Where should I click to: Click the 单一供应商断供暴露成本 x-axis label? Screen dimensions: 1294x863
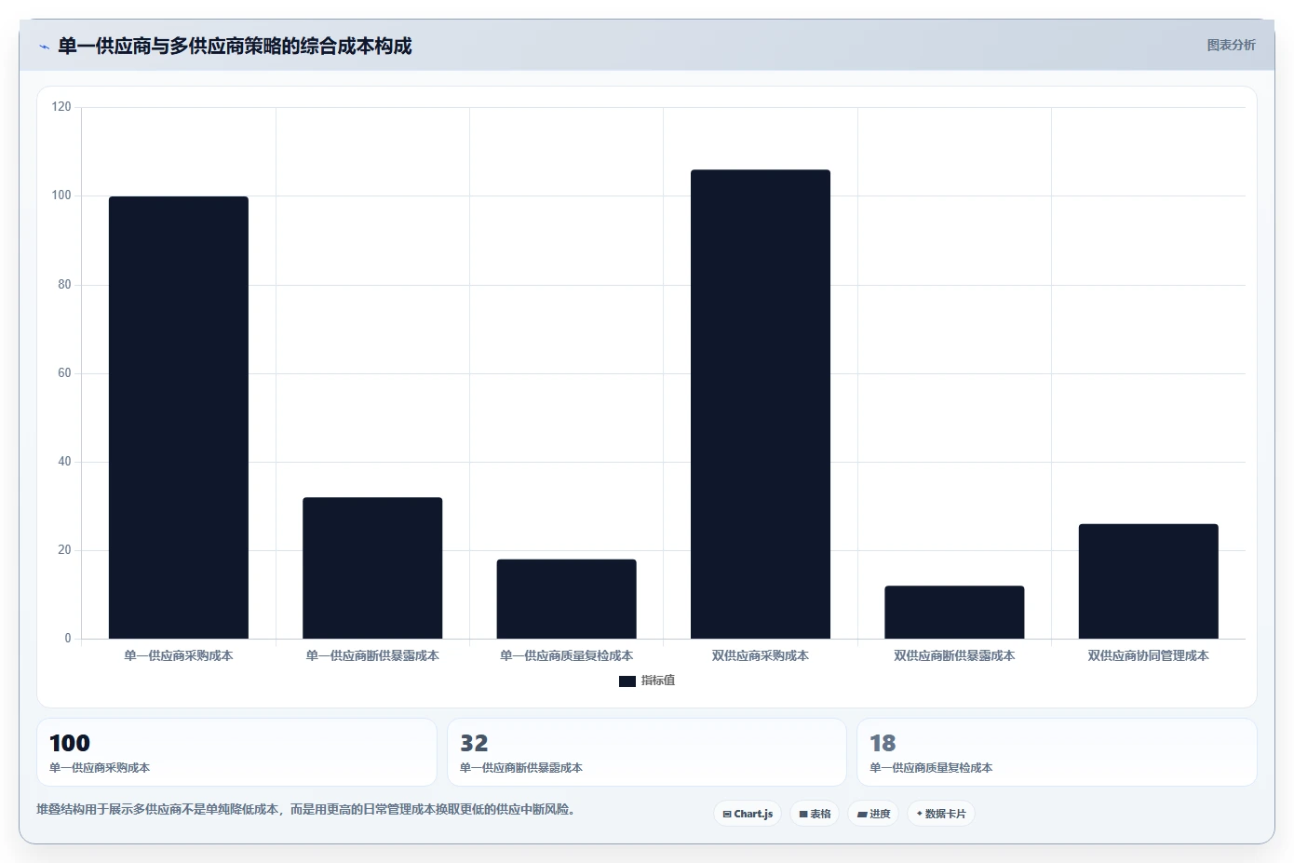[372, 655]
